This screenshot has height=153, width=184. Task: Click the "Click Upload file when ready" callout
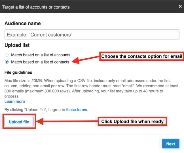coord(132,122)
